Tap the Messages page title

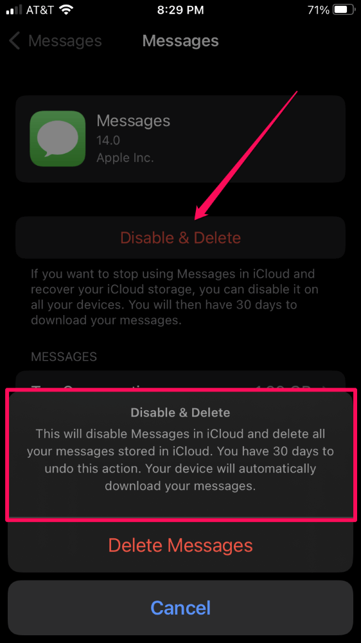point(180,41)
